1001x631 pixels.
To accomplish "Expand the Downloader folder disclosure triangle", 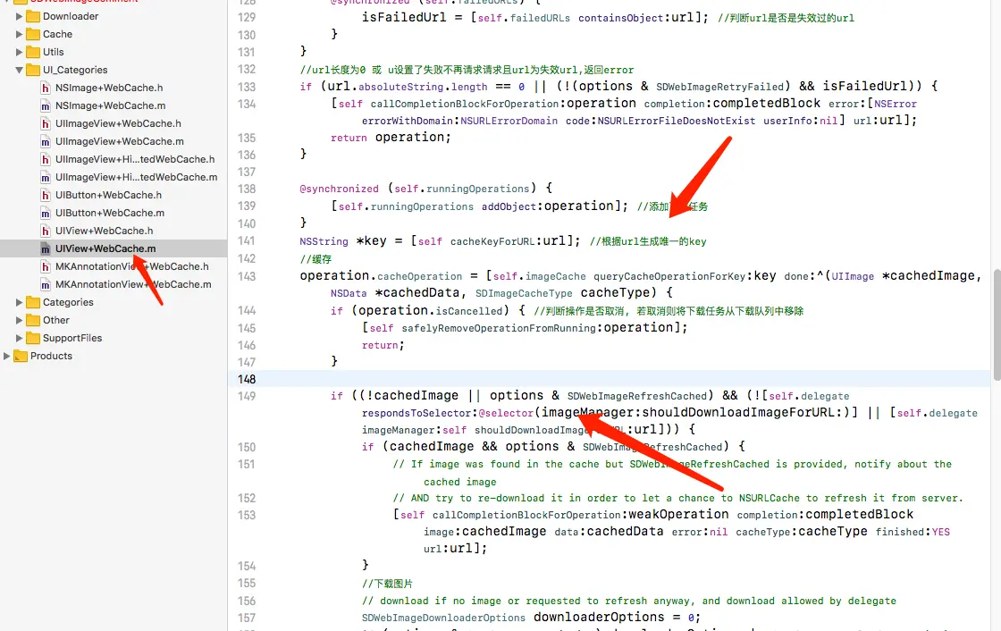I will (19, 16).
